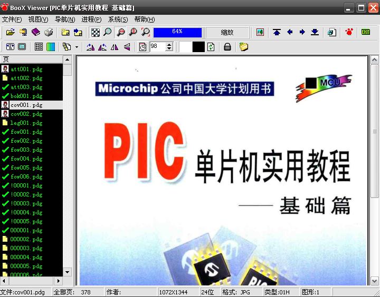Click page list scroll down arrow
The image size is (380, 297).
click(68, 272)
